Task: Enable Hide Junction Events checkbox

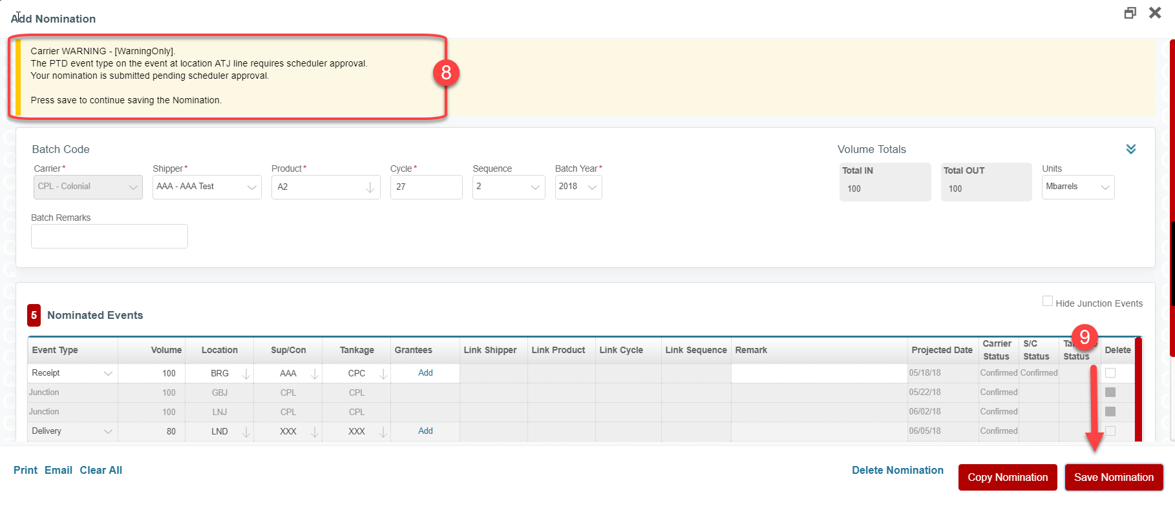Action: [x=1047, y=301]
